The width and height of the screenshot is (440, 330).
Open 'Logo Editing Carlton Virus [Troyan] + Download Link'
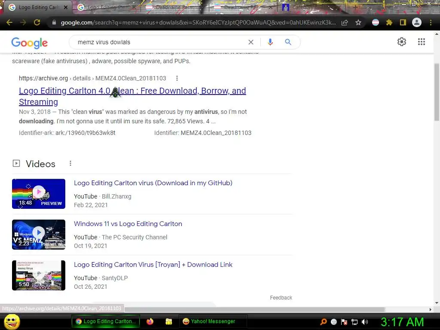(x=153, y=265)
